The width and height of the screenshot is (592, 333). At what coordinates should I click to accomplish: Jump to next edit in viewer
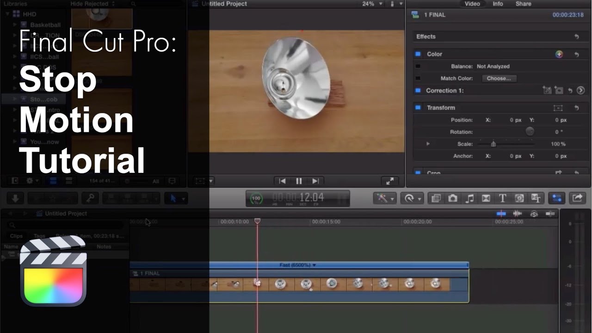pyautogui.click(x=315, y=181)
